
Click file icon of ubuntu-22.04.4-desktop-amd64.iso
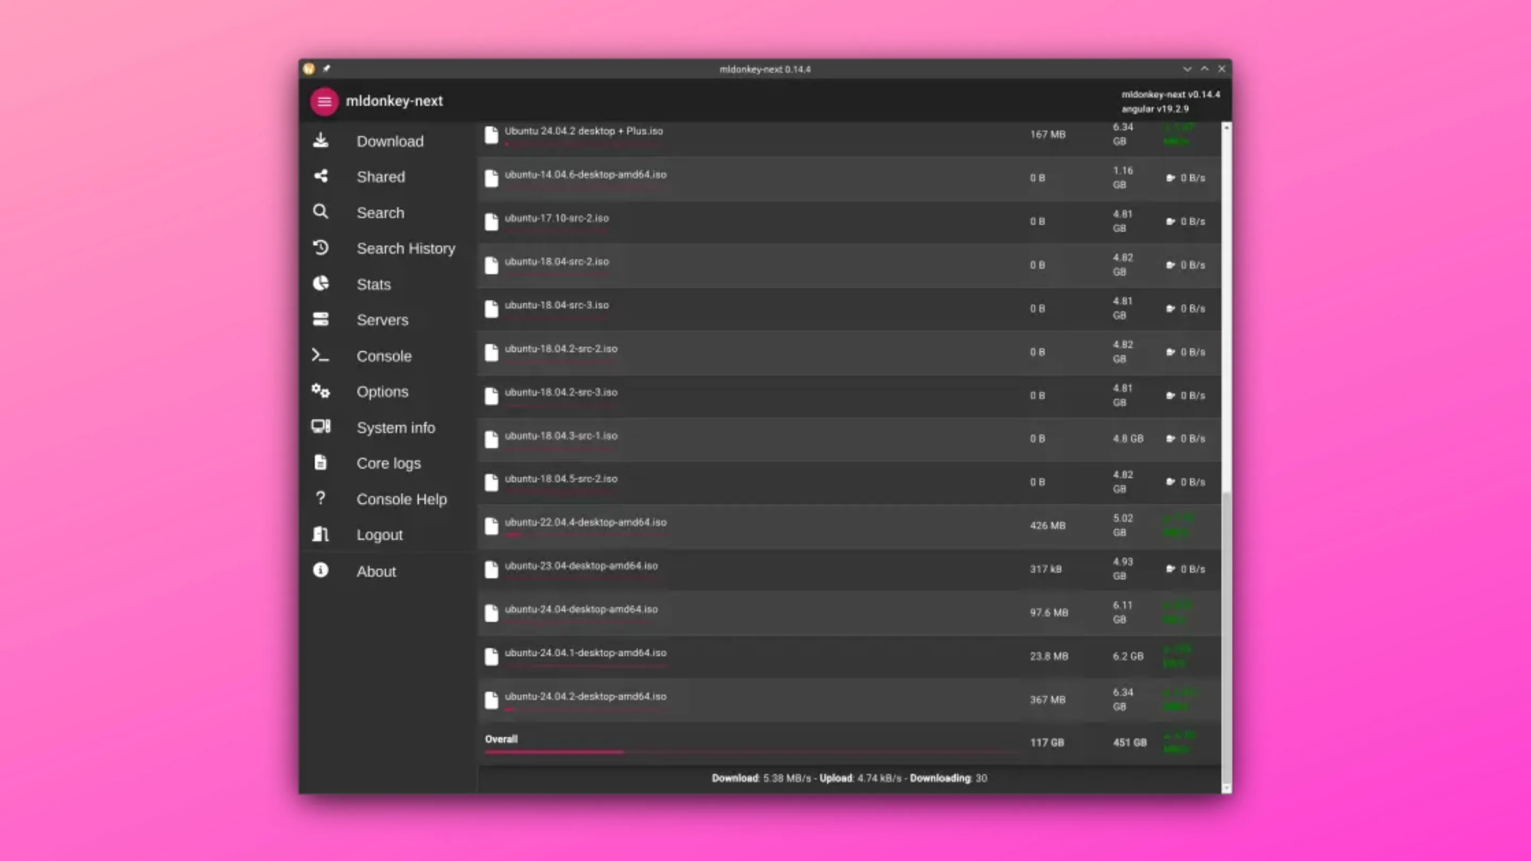coord(491,526)
